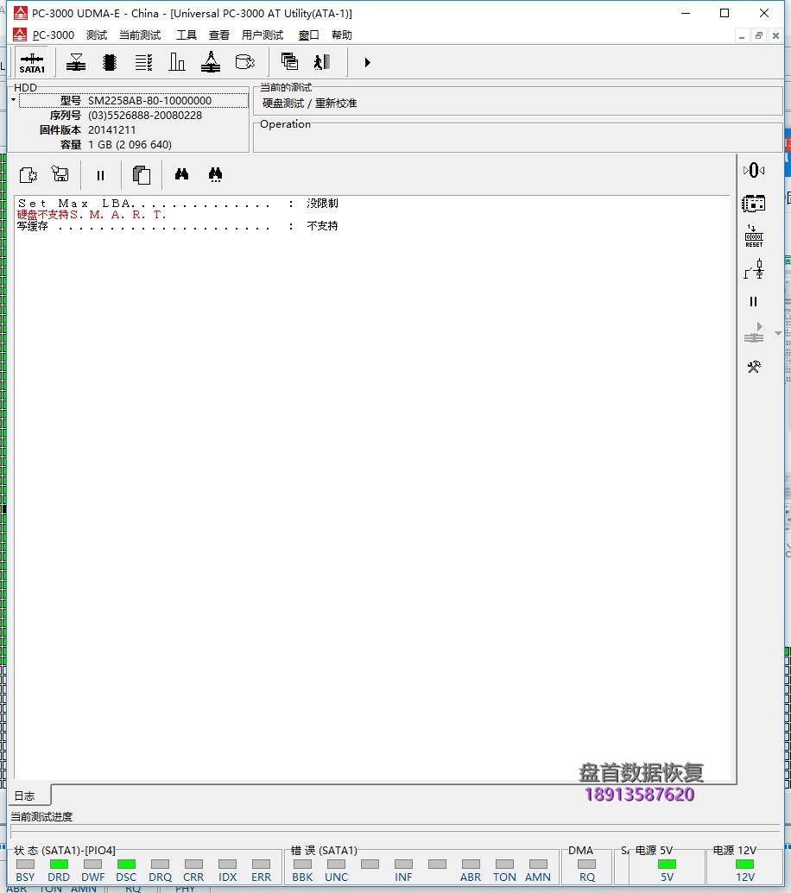Click the controller board icon in sidebar
The image size is (791, 893).
(x=754, y=204)
